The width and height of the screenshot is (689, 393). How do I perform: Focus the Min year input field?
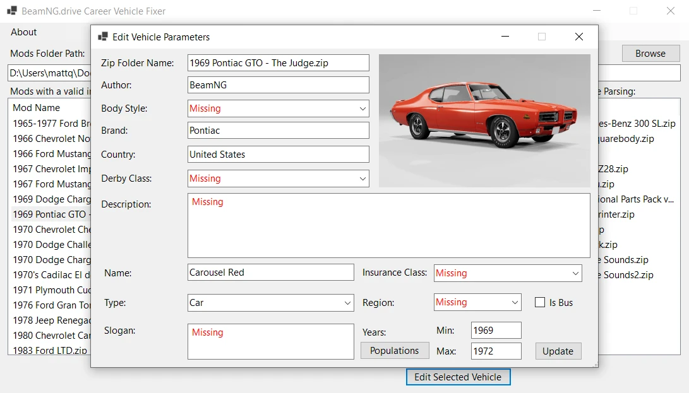(496, 331)
